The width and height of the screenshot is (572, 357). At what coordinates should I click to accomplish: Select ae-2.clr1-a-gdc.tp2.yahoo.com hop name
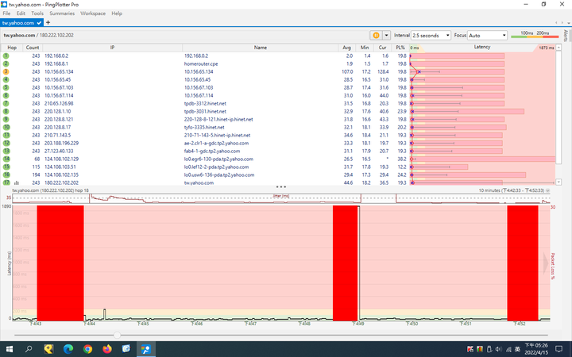point(216,143)
